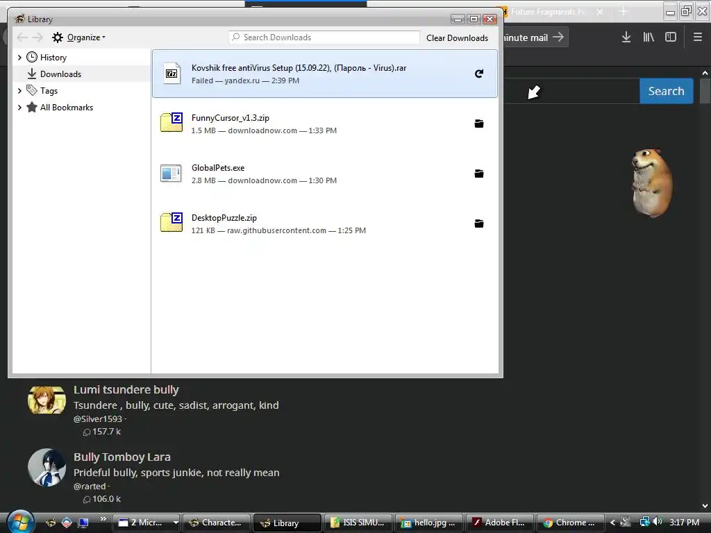
Task: Toggle the Firefox sidebar icon
Action: click(x=671, y=37)
